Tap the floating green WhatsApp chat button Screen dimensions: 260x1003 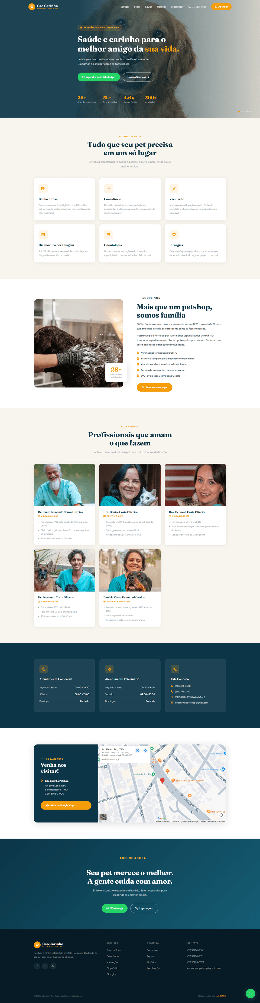[251, 993]
